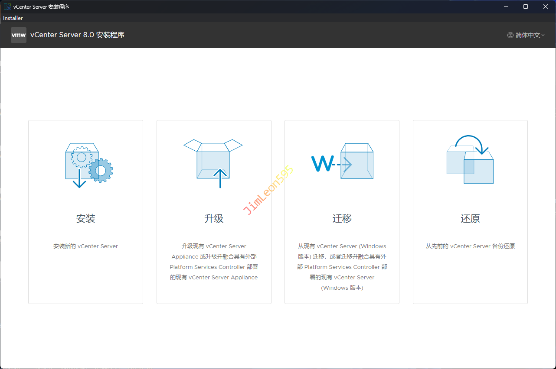Click the 安装新的 vCenter Server description

click(85, 246)
